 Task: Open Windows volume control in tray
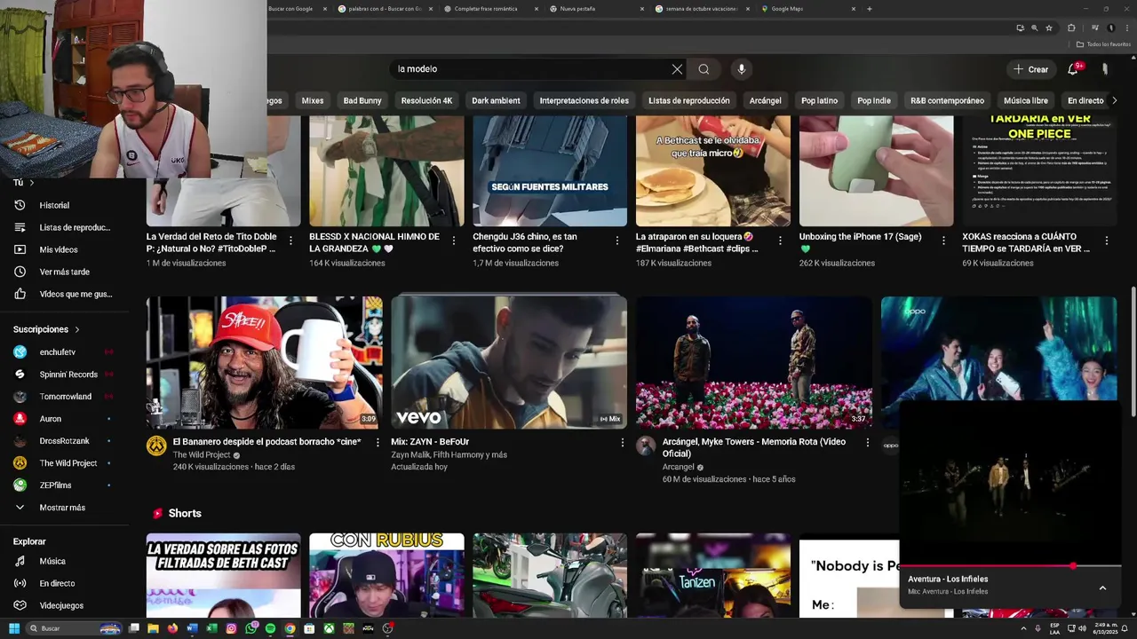pyautogui.click(x=1082, y=628)
